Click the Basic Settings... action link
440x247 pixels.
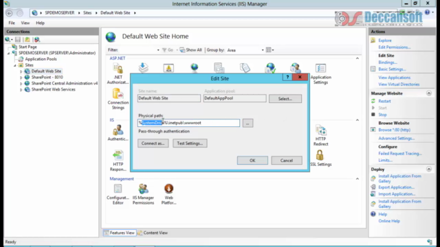tap(392, 69)
